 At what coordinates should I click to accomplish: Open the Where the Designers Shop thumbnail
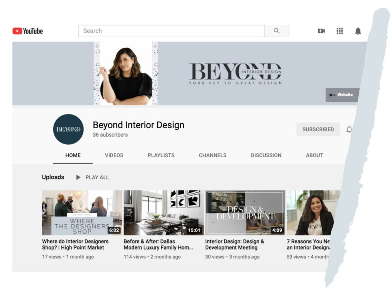pos(82,213)
